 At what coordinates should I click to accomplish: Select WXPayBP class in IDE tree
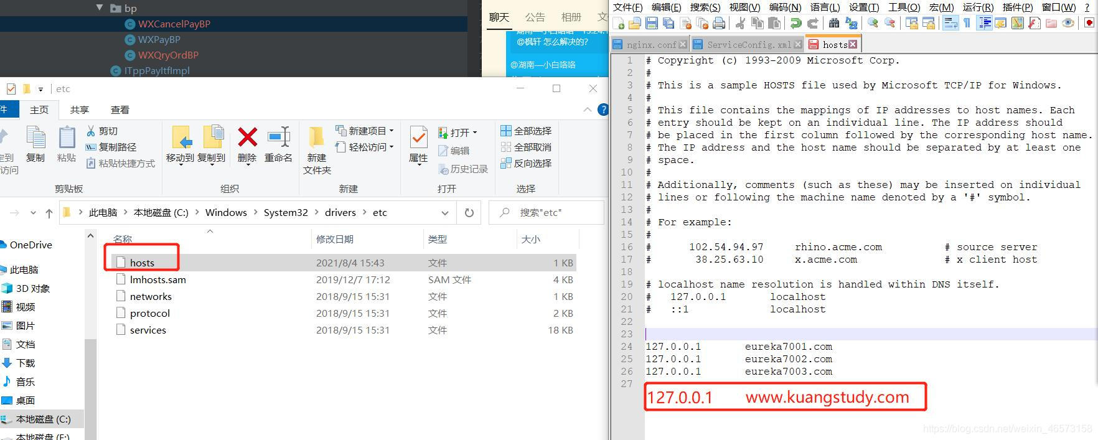tap(159, 39)
